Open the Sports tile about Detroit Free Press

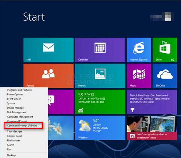[x=152, y=102]
